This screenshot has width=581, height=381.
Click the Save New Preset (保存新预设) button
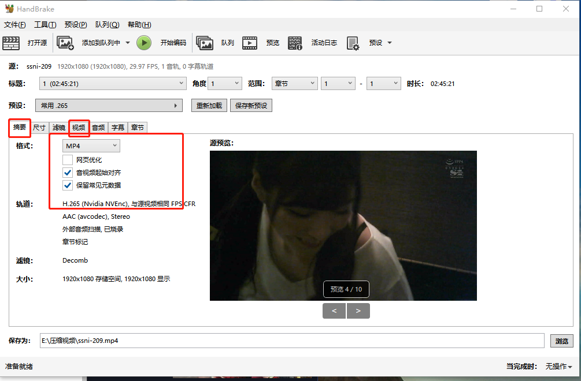pos(251,106)
